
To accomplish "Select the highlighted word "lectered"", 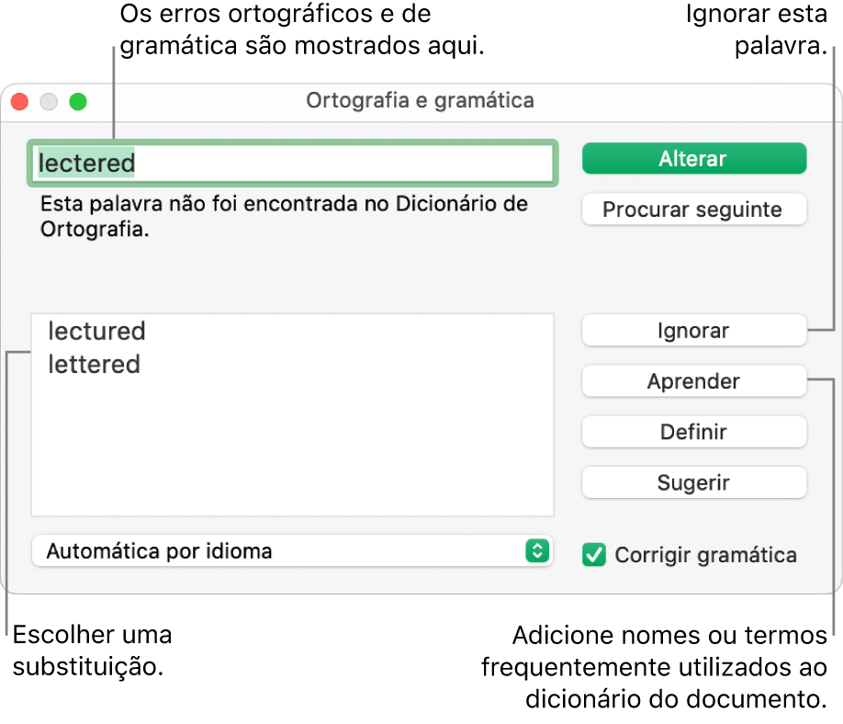I will click(x=85, y=163).
